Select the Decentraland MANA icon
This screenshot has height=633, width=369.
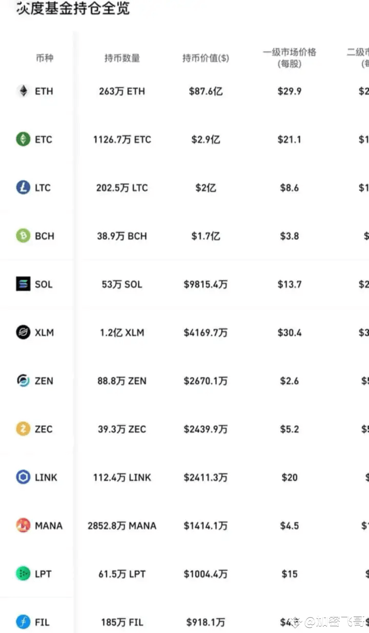tap(23, 525)
